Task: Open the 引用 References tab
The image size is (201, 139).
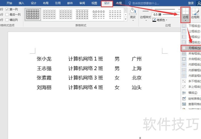Action: click(x=58, y=3)
